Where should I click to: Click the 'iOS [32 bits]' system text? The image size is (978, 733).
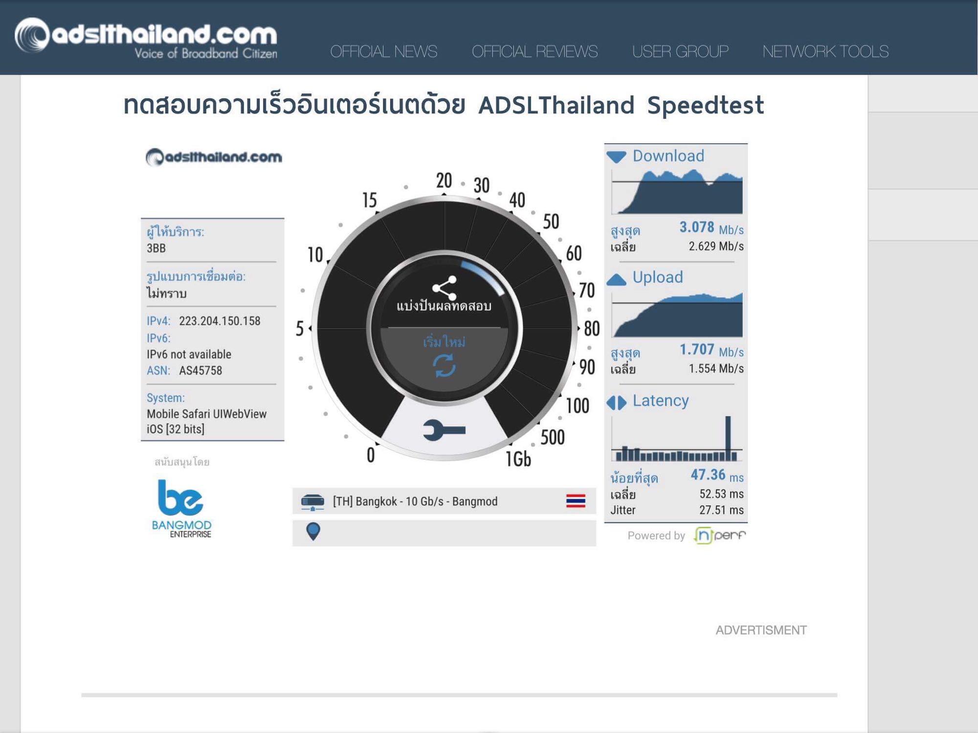[x=176, y=429]
